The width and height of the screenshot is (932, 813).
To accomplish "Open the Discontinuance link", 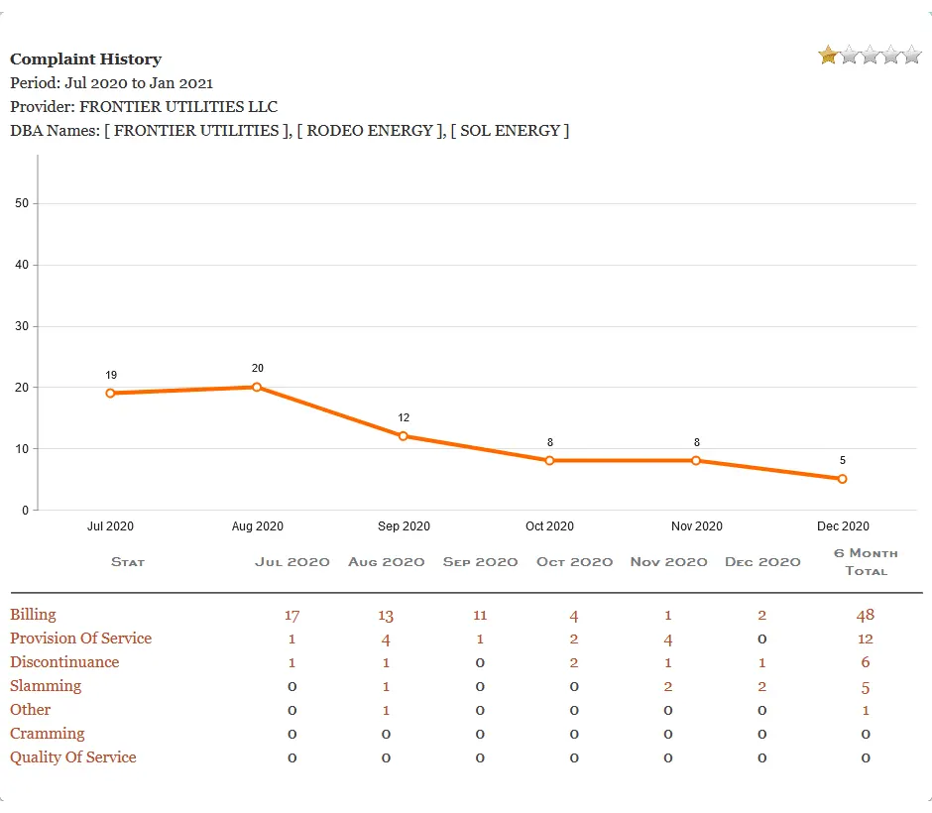I will pos(64,662).
